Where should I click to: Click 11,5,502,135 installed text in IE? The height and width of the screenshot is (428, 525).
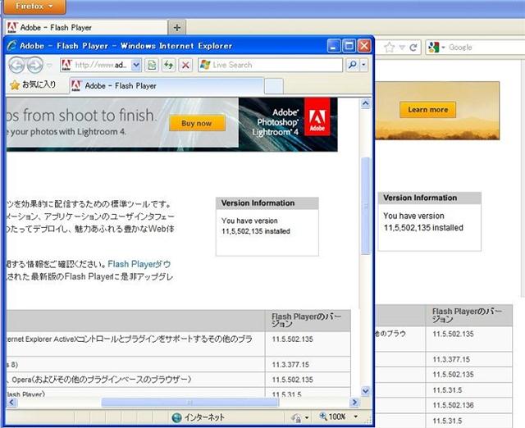point(256,231)
